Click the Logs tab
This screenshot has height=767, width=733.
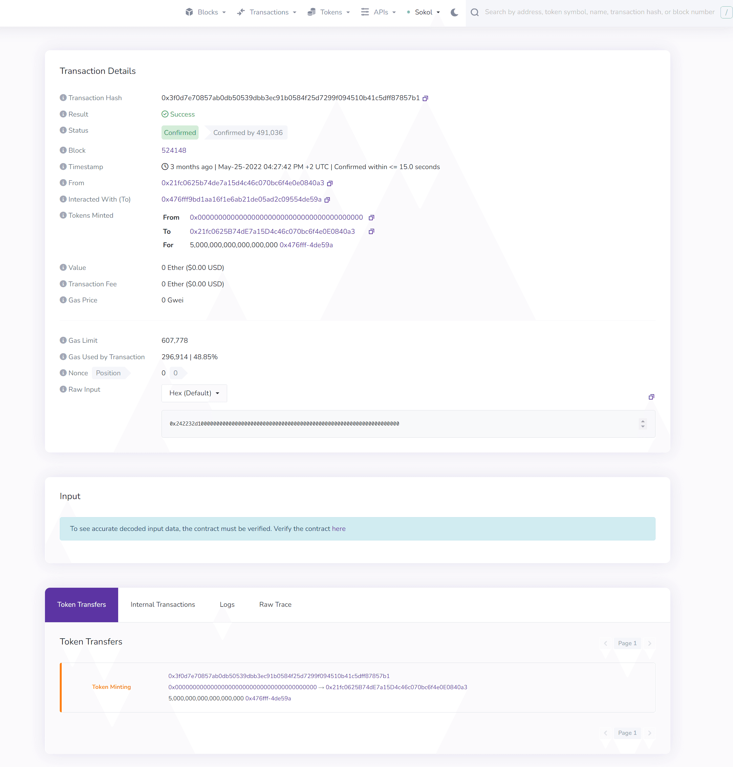226,605
